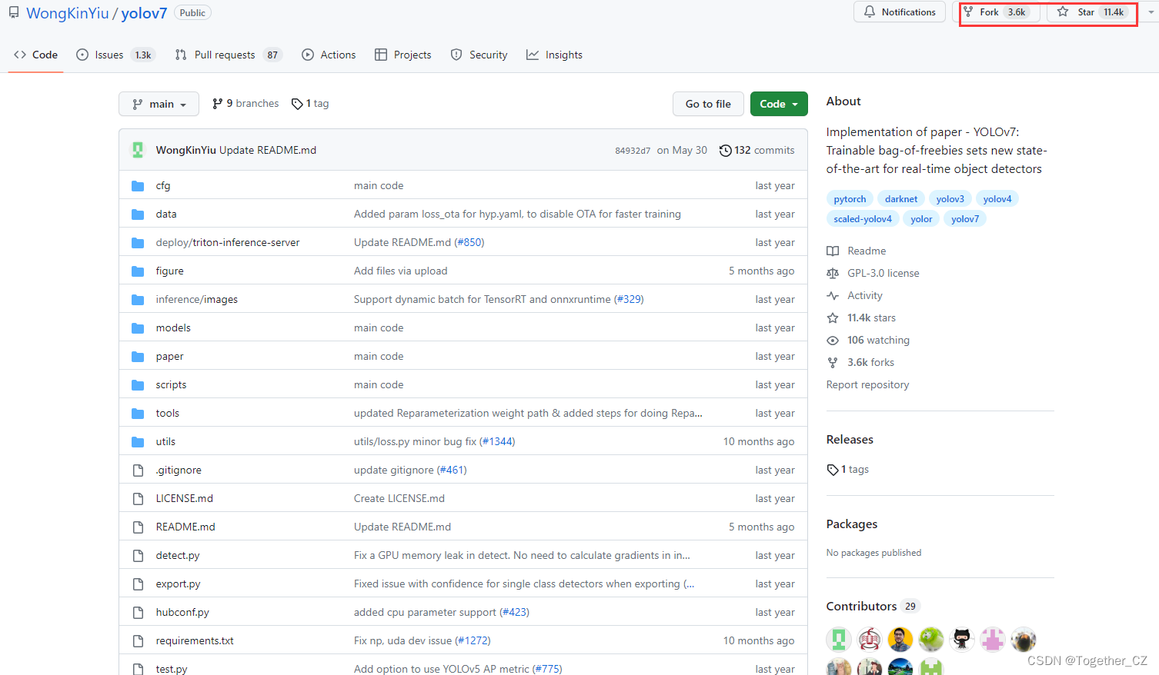1159x675 pixels.
Task: Click the models folder icon
Action: 138,328
